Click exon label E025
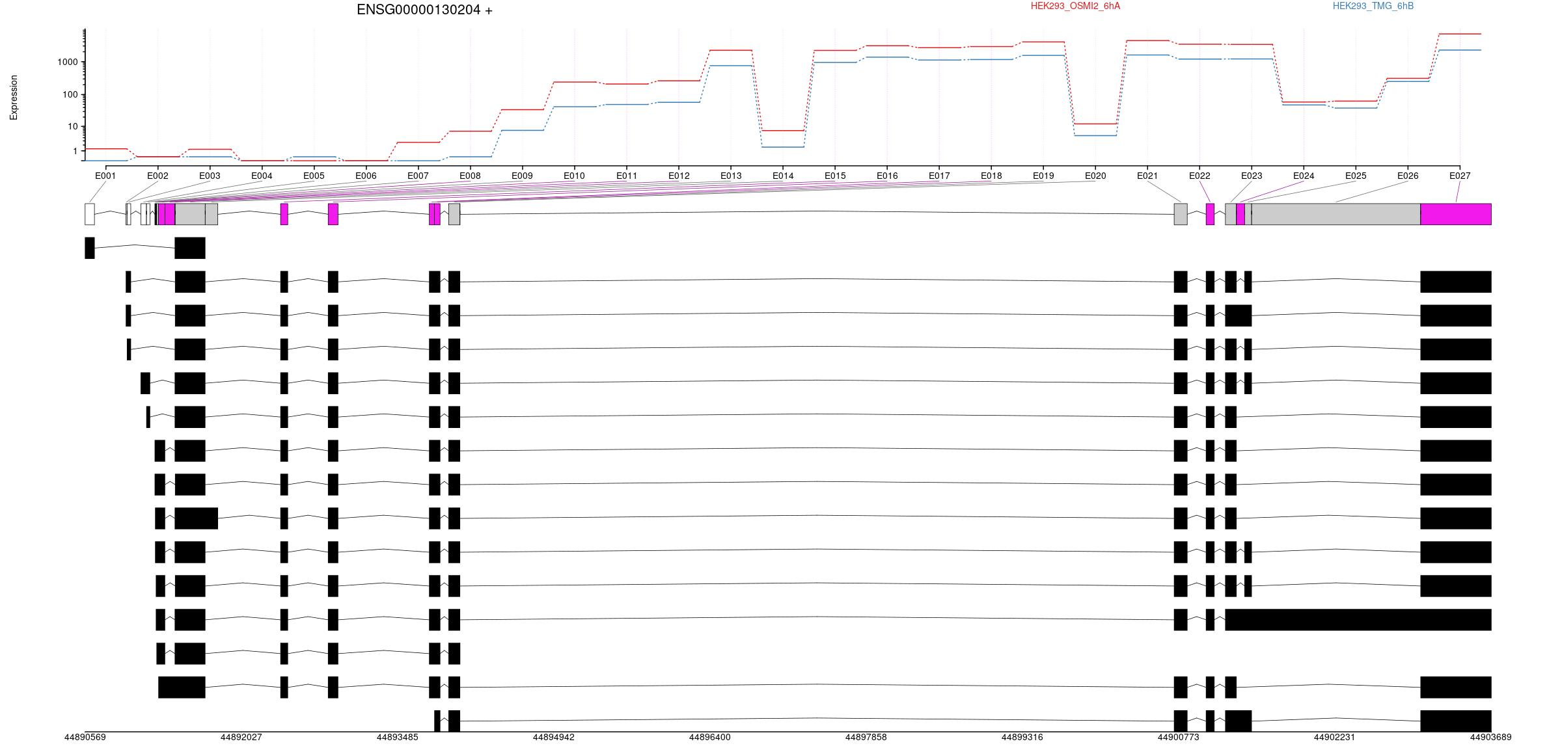The image size is (1562, 748). pyautogui.click(x=1356, y=176)
